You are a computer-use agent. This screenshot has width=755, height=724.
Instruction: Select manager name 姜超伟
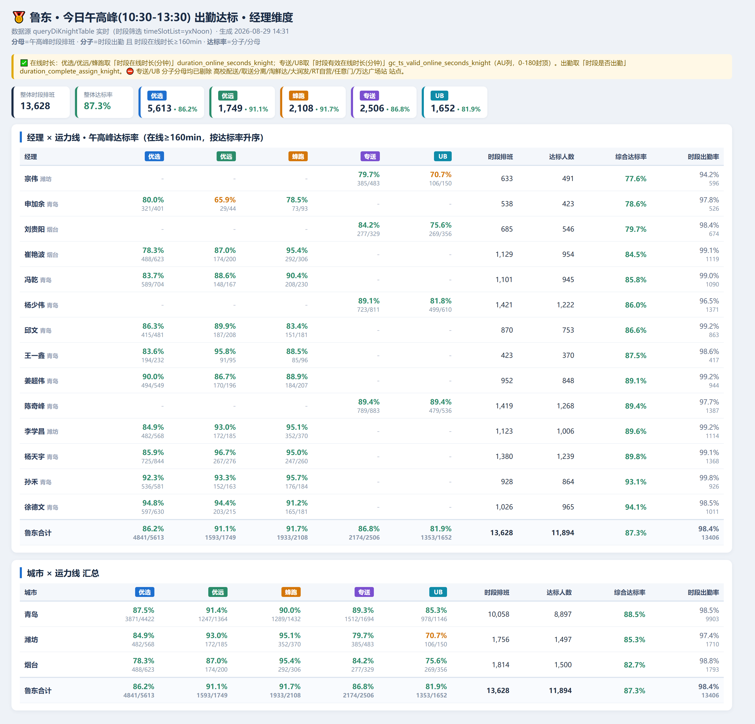(35, 381)
